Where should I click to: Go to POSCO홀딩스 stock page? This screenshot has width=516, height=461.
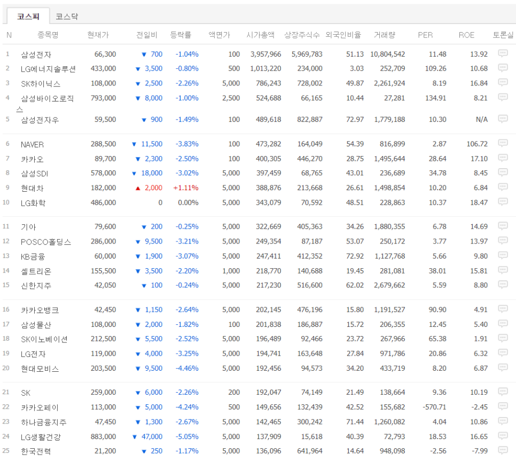click(46, 241)
